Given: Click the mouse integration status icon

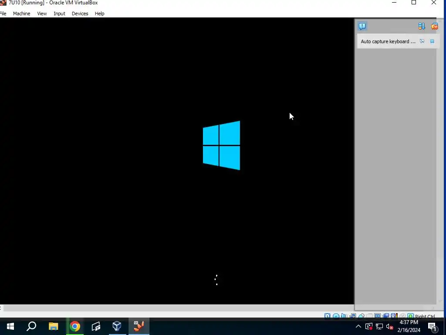Looking at the screenshot, I should (x=402, y=316).
